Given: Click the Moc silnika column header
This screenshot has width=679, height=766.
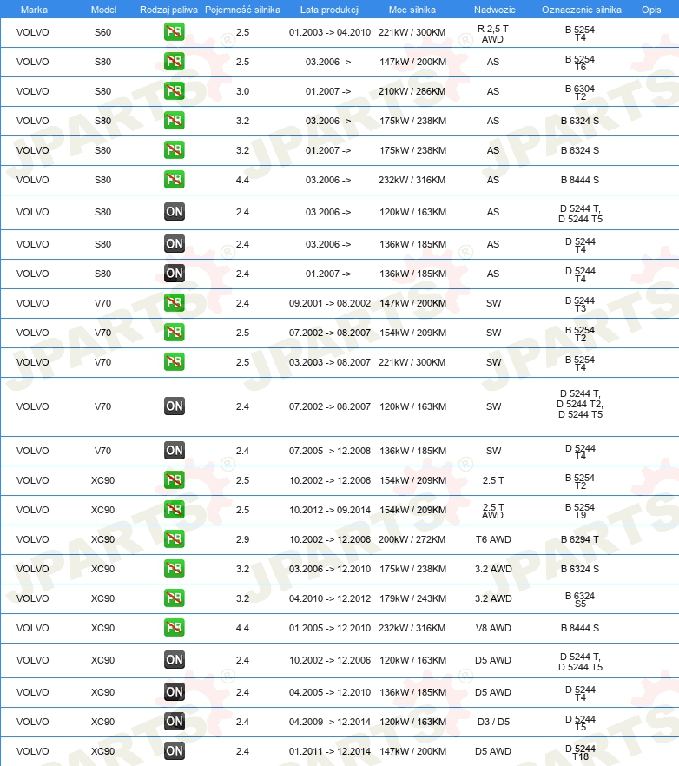Looking at the screenshot, I should 412,10.
